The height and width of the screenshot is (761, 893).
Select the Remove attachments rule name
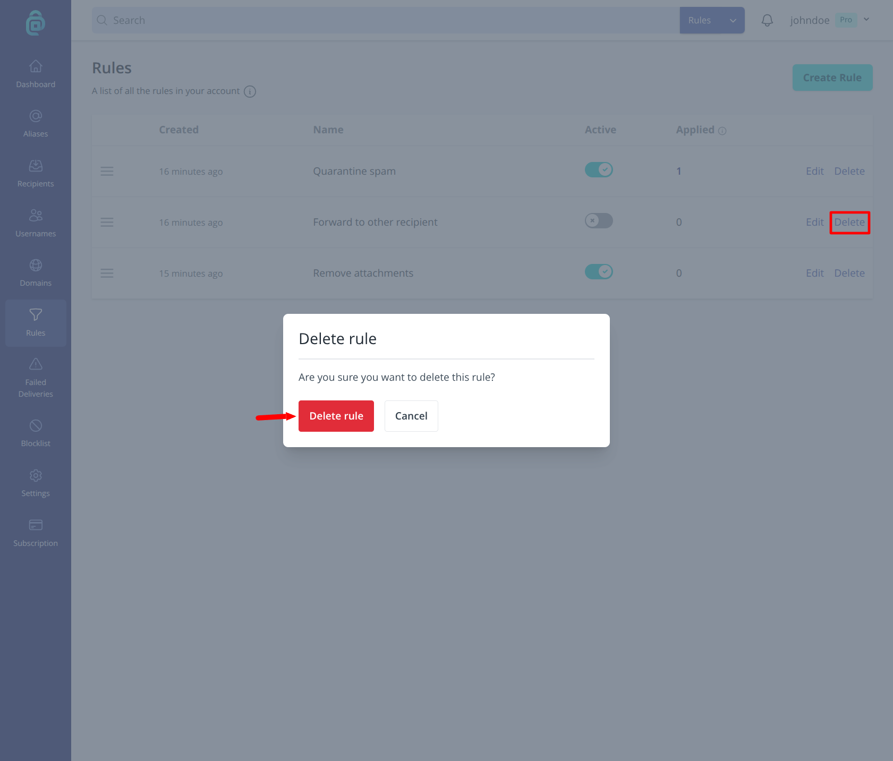(363, 273)
